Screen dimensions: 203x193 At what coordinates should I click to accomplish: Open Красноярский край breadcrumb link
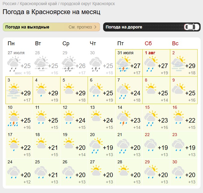(38, 4)
